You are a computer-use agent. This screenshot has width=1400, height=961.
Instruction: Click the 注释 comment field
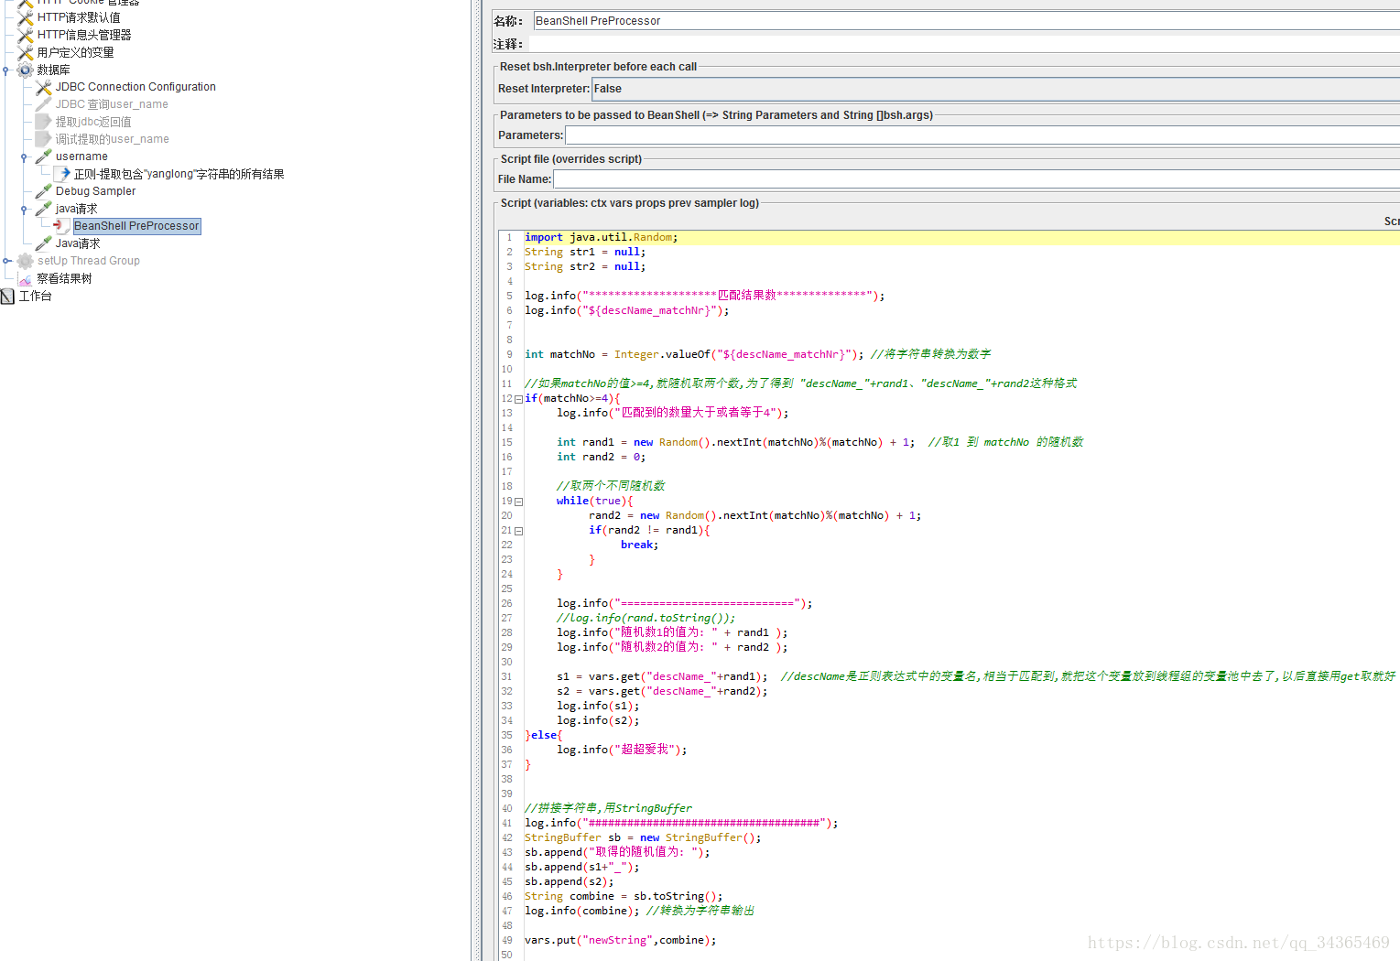pos(964,44)
